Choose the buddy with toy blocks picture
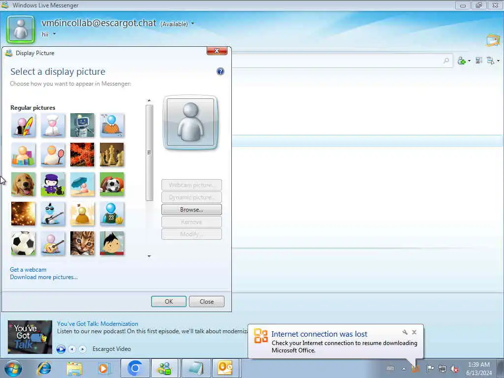 (x=23, y=155)
